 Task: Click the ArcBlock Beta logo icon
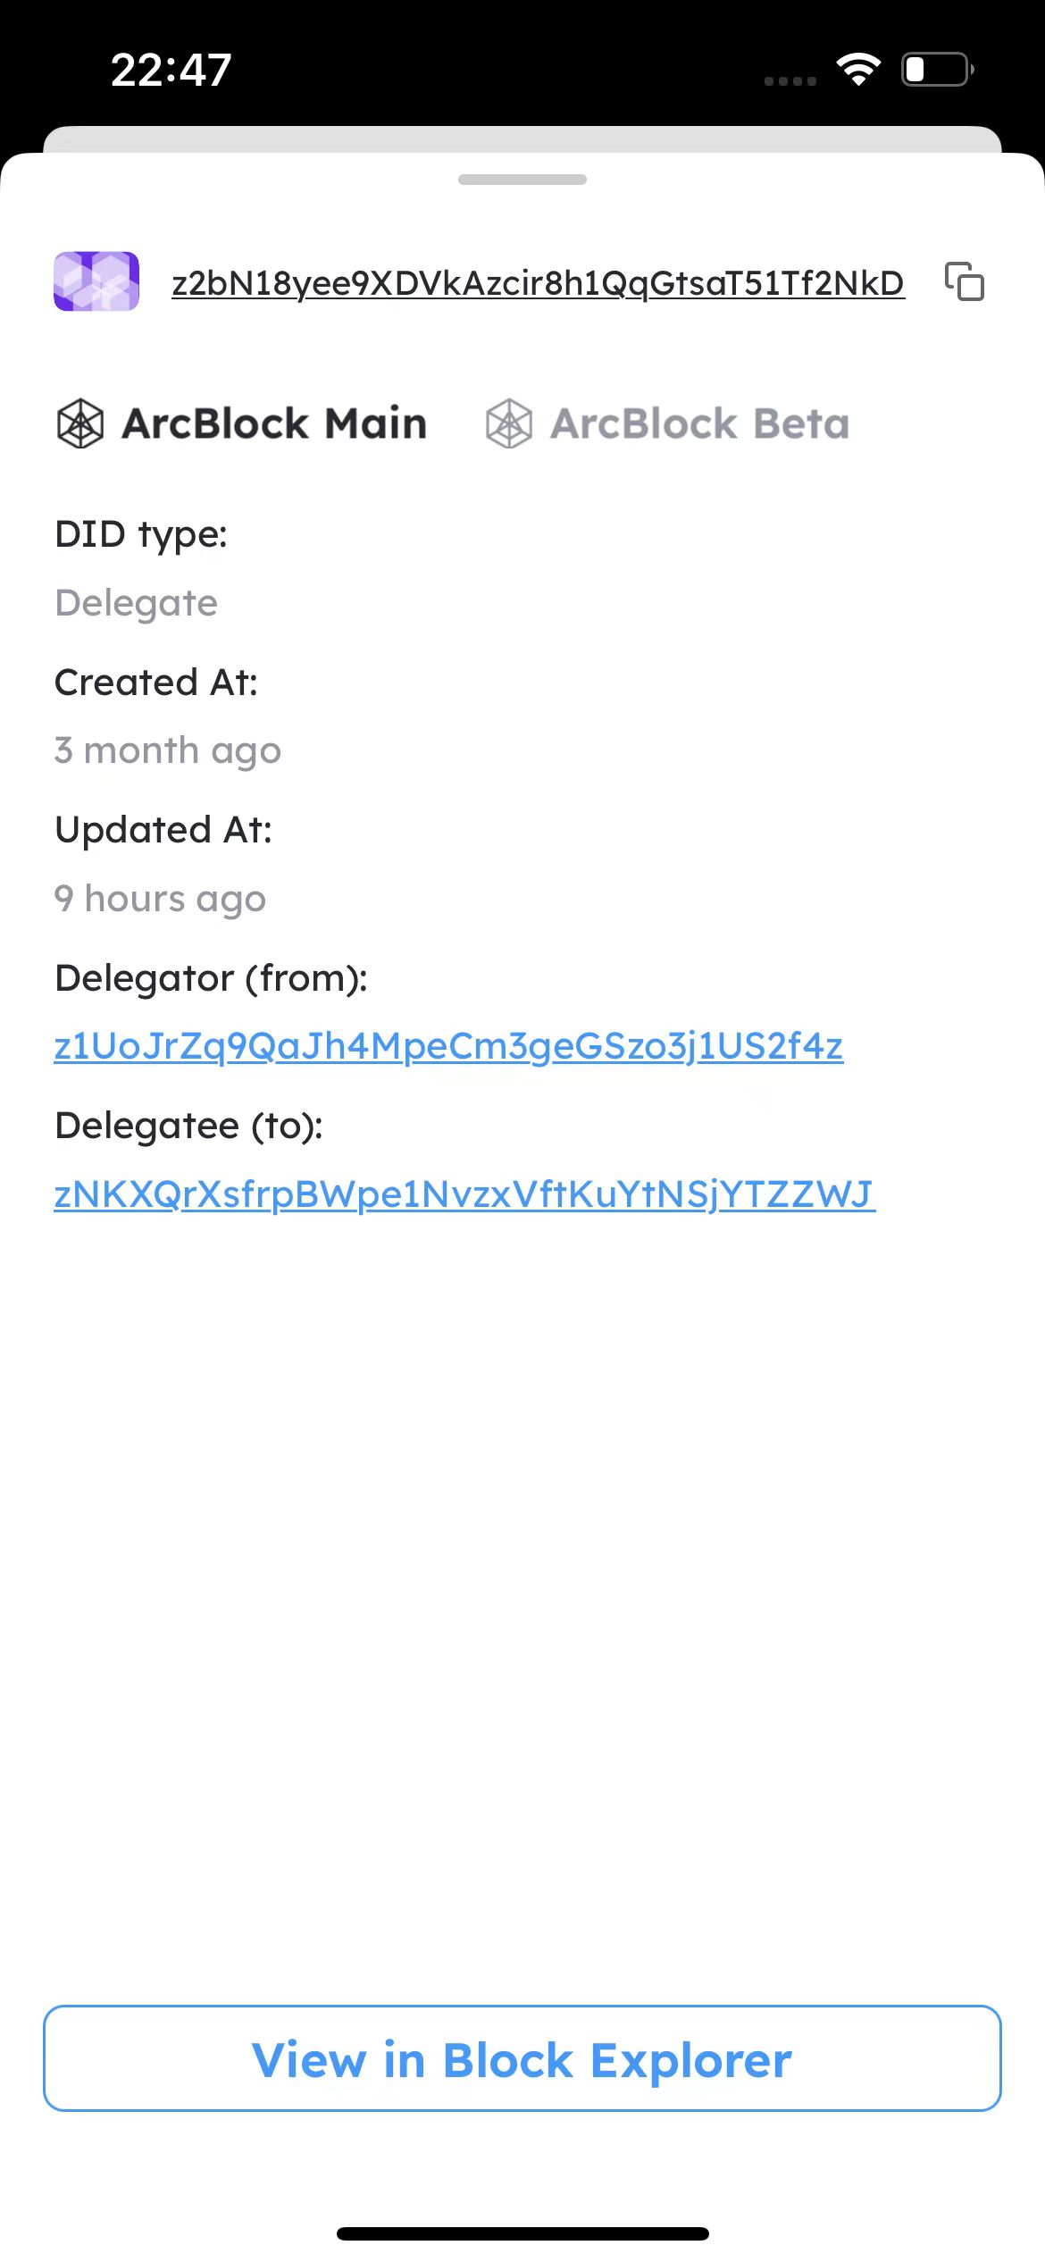(509, 423)
